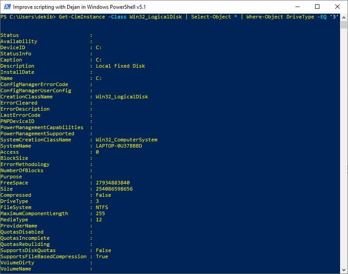Click the PS C:\Users\dekib prompt
Viewport: 348px width, 274px height.
[x=28, y=17]
